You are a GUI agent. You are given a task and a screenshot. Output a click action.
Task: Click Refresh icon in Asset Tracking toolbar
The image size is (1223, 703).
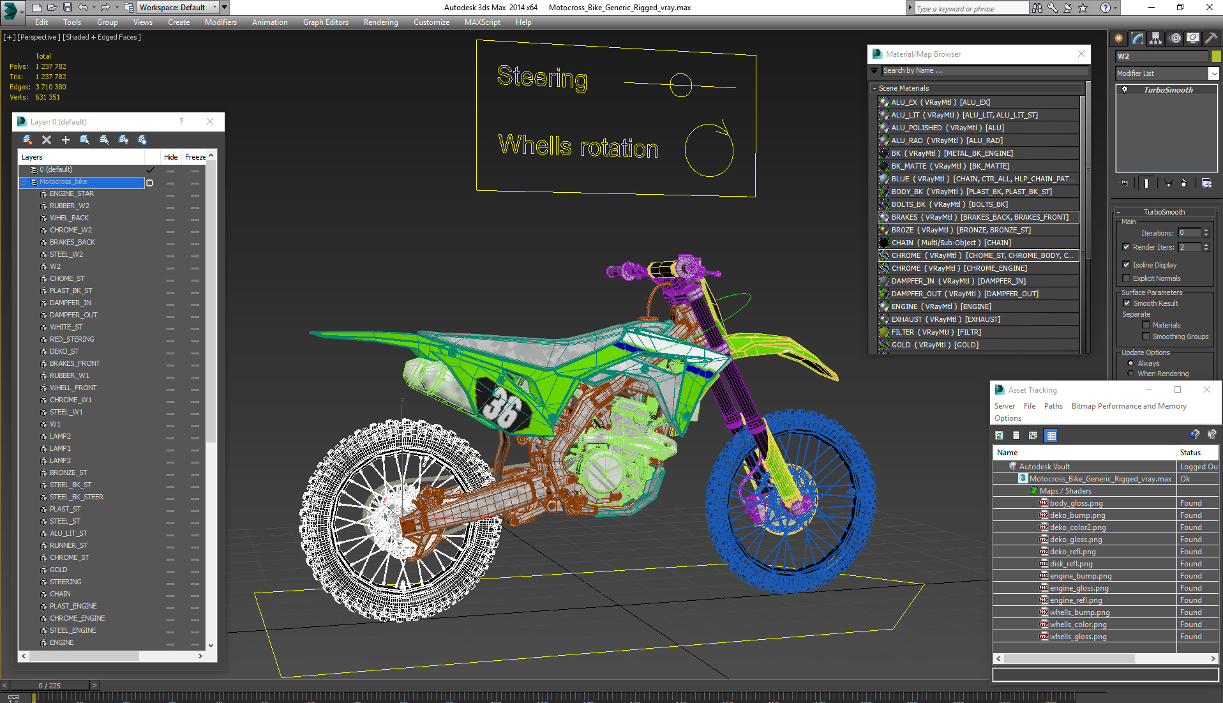click(x=1000, y=435)
